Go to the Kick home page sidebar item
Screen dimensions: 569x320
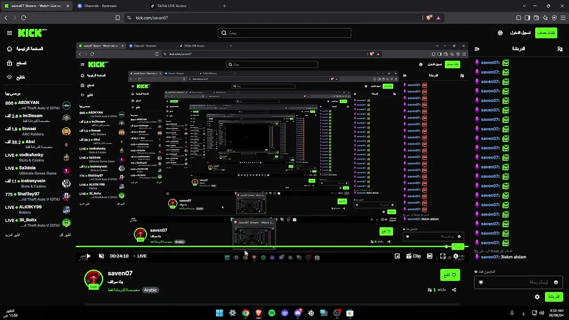[x=25, y=49]
